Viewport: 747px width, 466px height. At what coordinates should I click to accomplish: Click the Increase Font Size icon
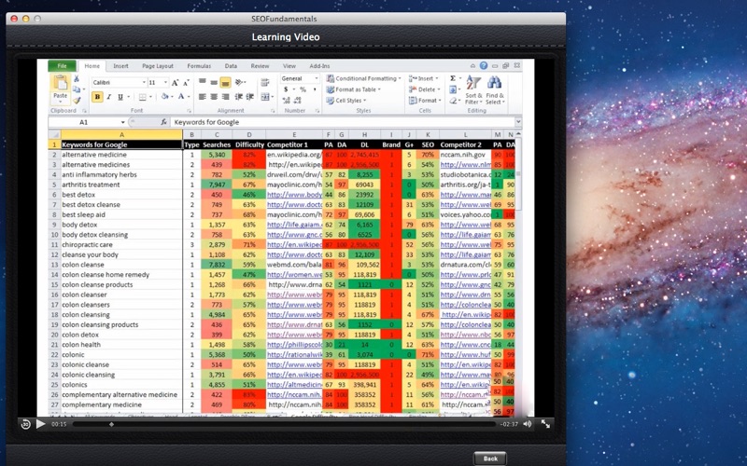click(175, 83)
